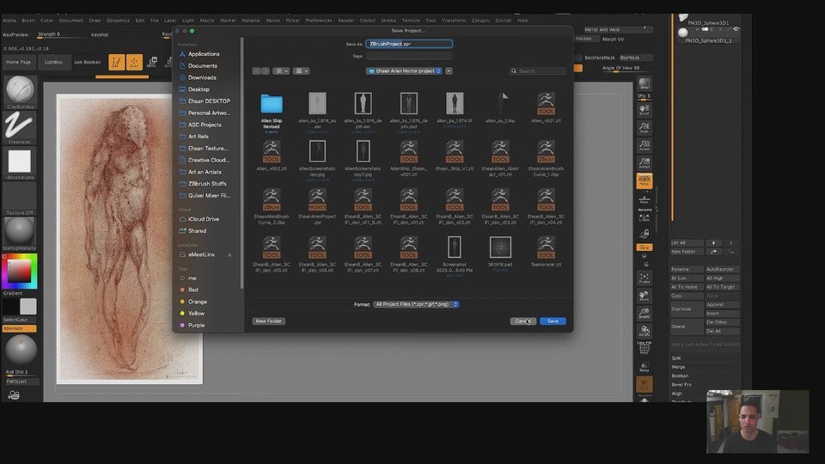Click the blue Save button
The height and width of the screenshot is (464, 825).
553,321
